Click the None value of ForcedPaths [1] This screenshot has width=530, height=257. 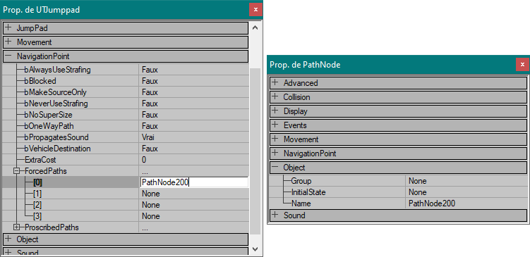pos(151,194)
